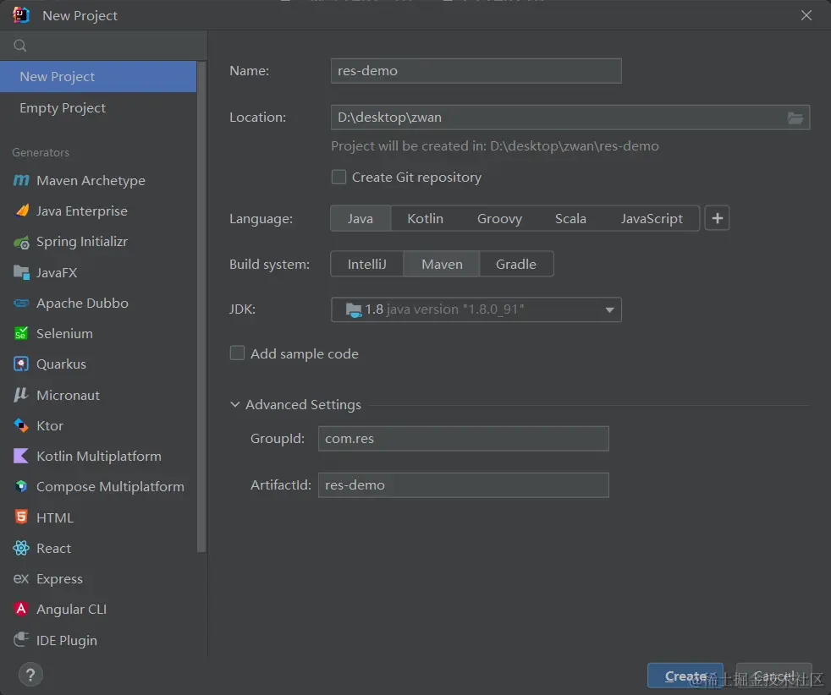Click the Name input field
The image size is (831, 695).
click(x=476, y=71)
